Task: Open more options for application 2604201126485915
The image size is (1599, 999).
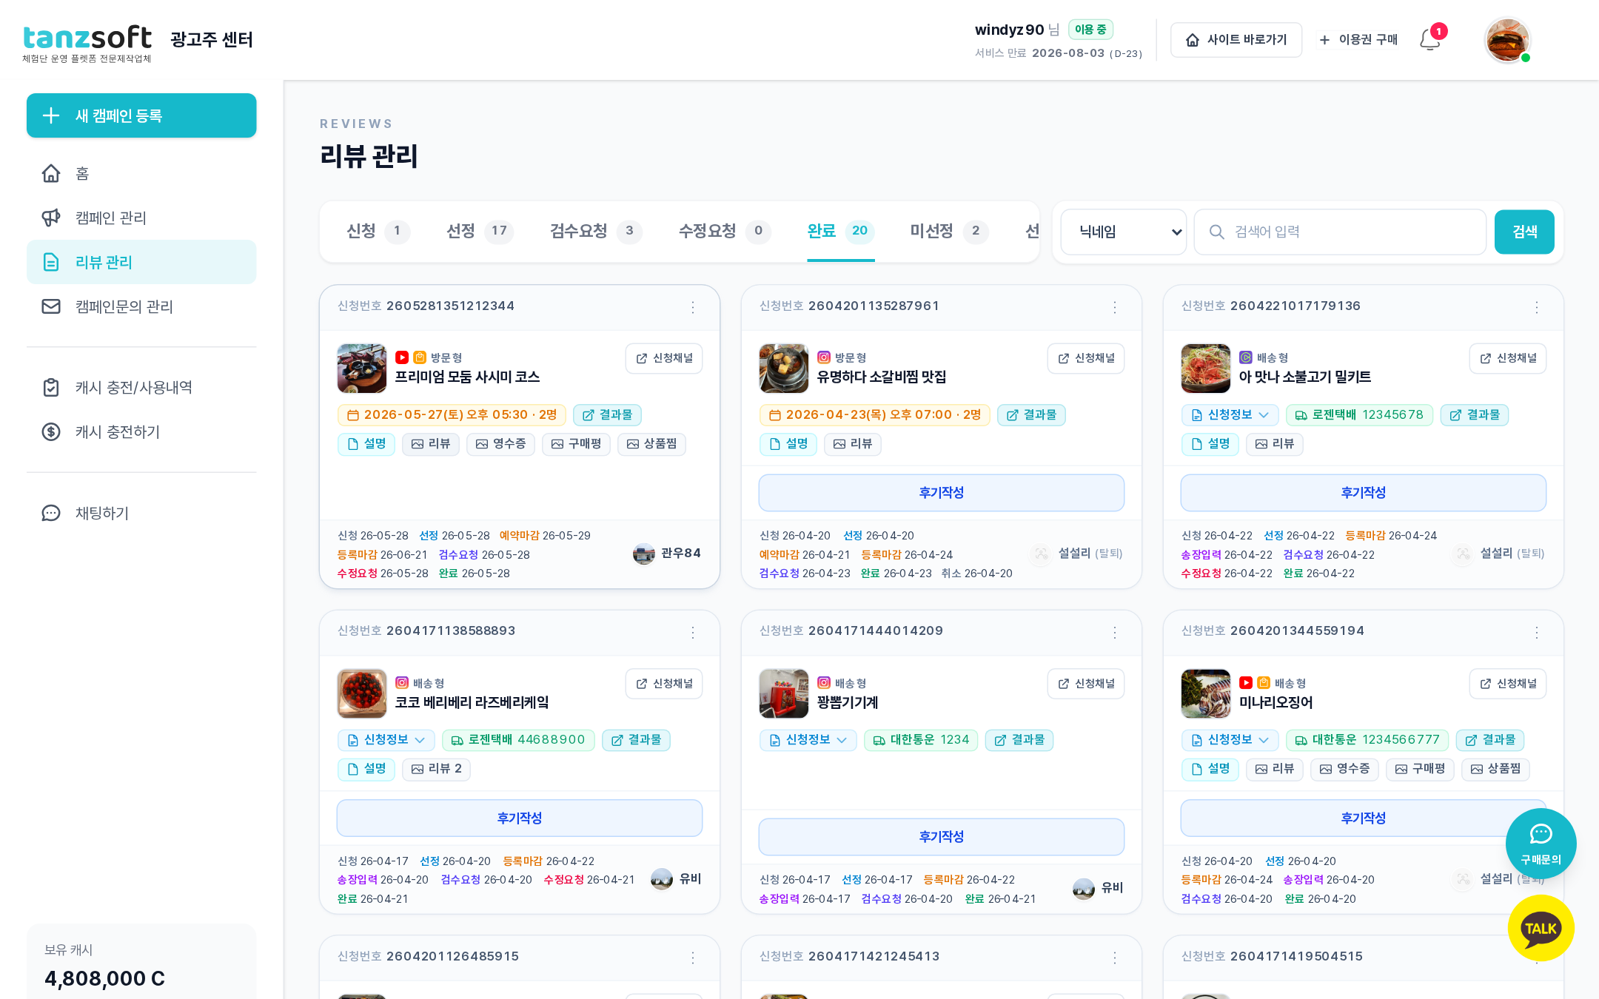Action: (x=693, y=958)
